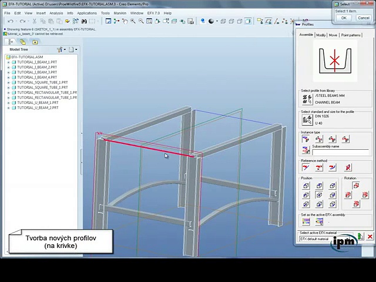
Task: Select the first Reference method option
Action: (x=305, y=167)
